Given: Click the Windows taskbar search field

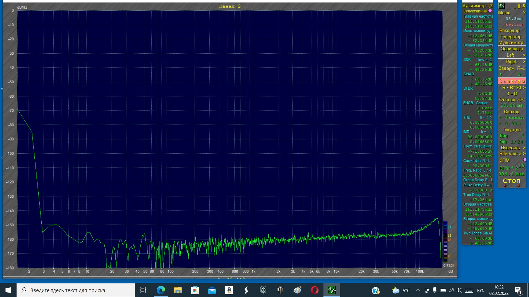Looking at the screenshot, I should tap(76, 290).
